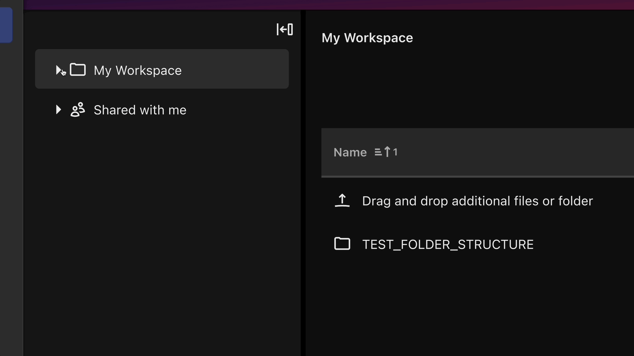Expand the Shared with me section
Screen dimensions: 634x356
point(58,109)
